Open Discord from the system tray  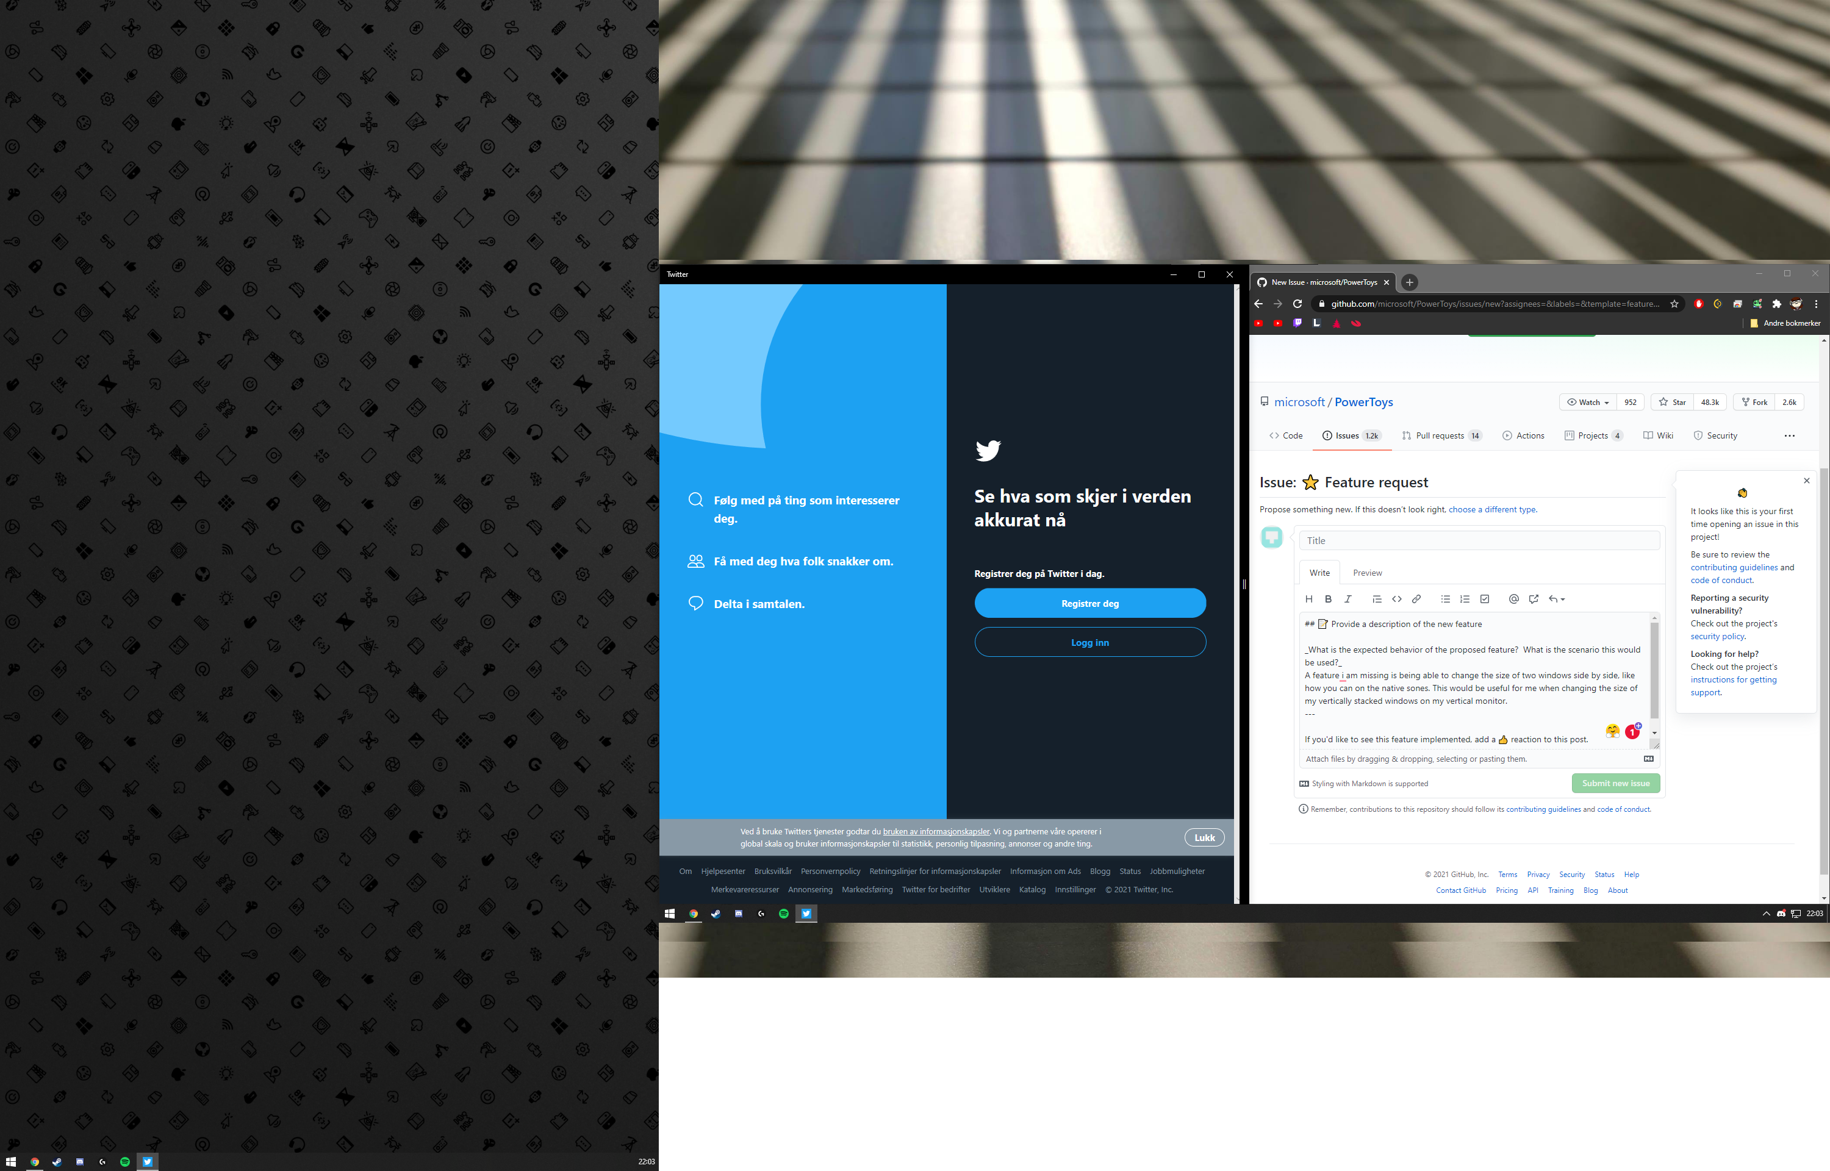pos(1781,914)
